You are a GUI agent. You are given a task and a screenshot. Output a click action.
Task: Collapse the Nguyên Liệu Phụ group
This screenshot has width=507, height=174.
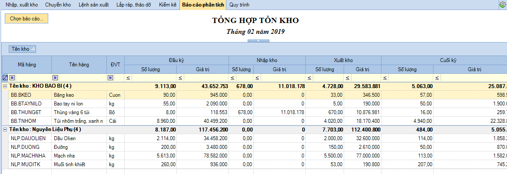pyautogui.click(x=5, y=129)
